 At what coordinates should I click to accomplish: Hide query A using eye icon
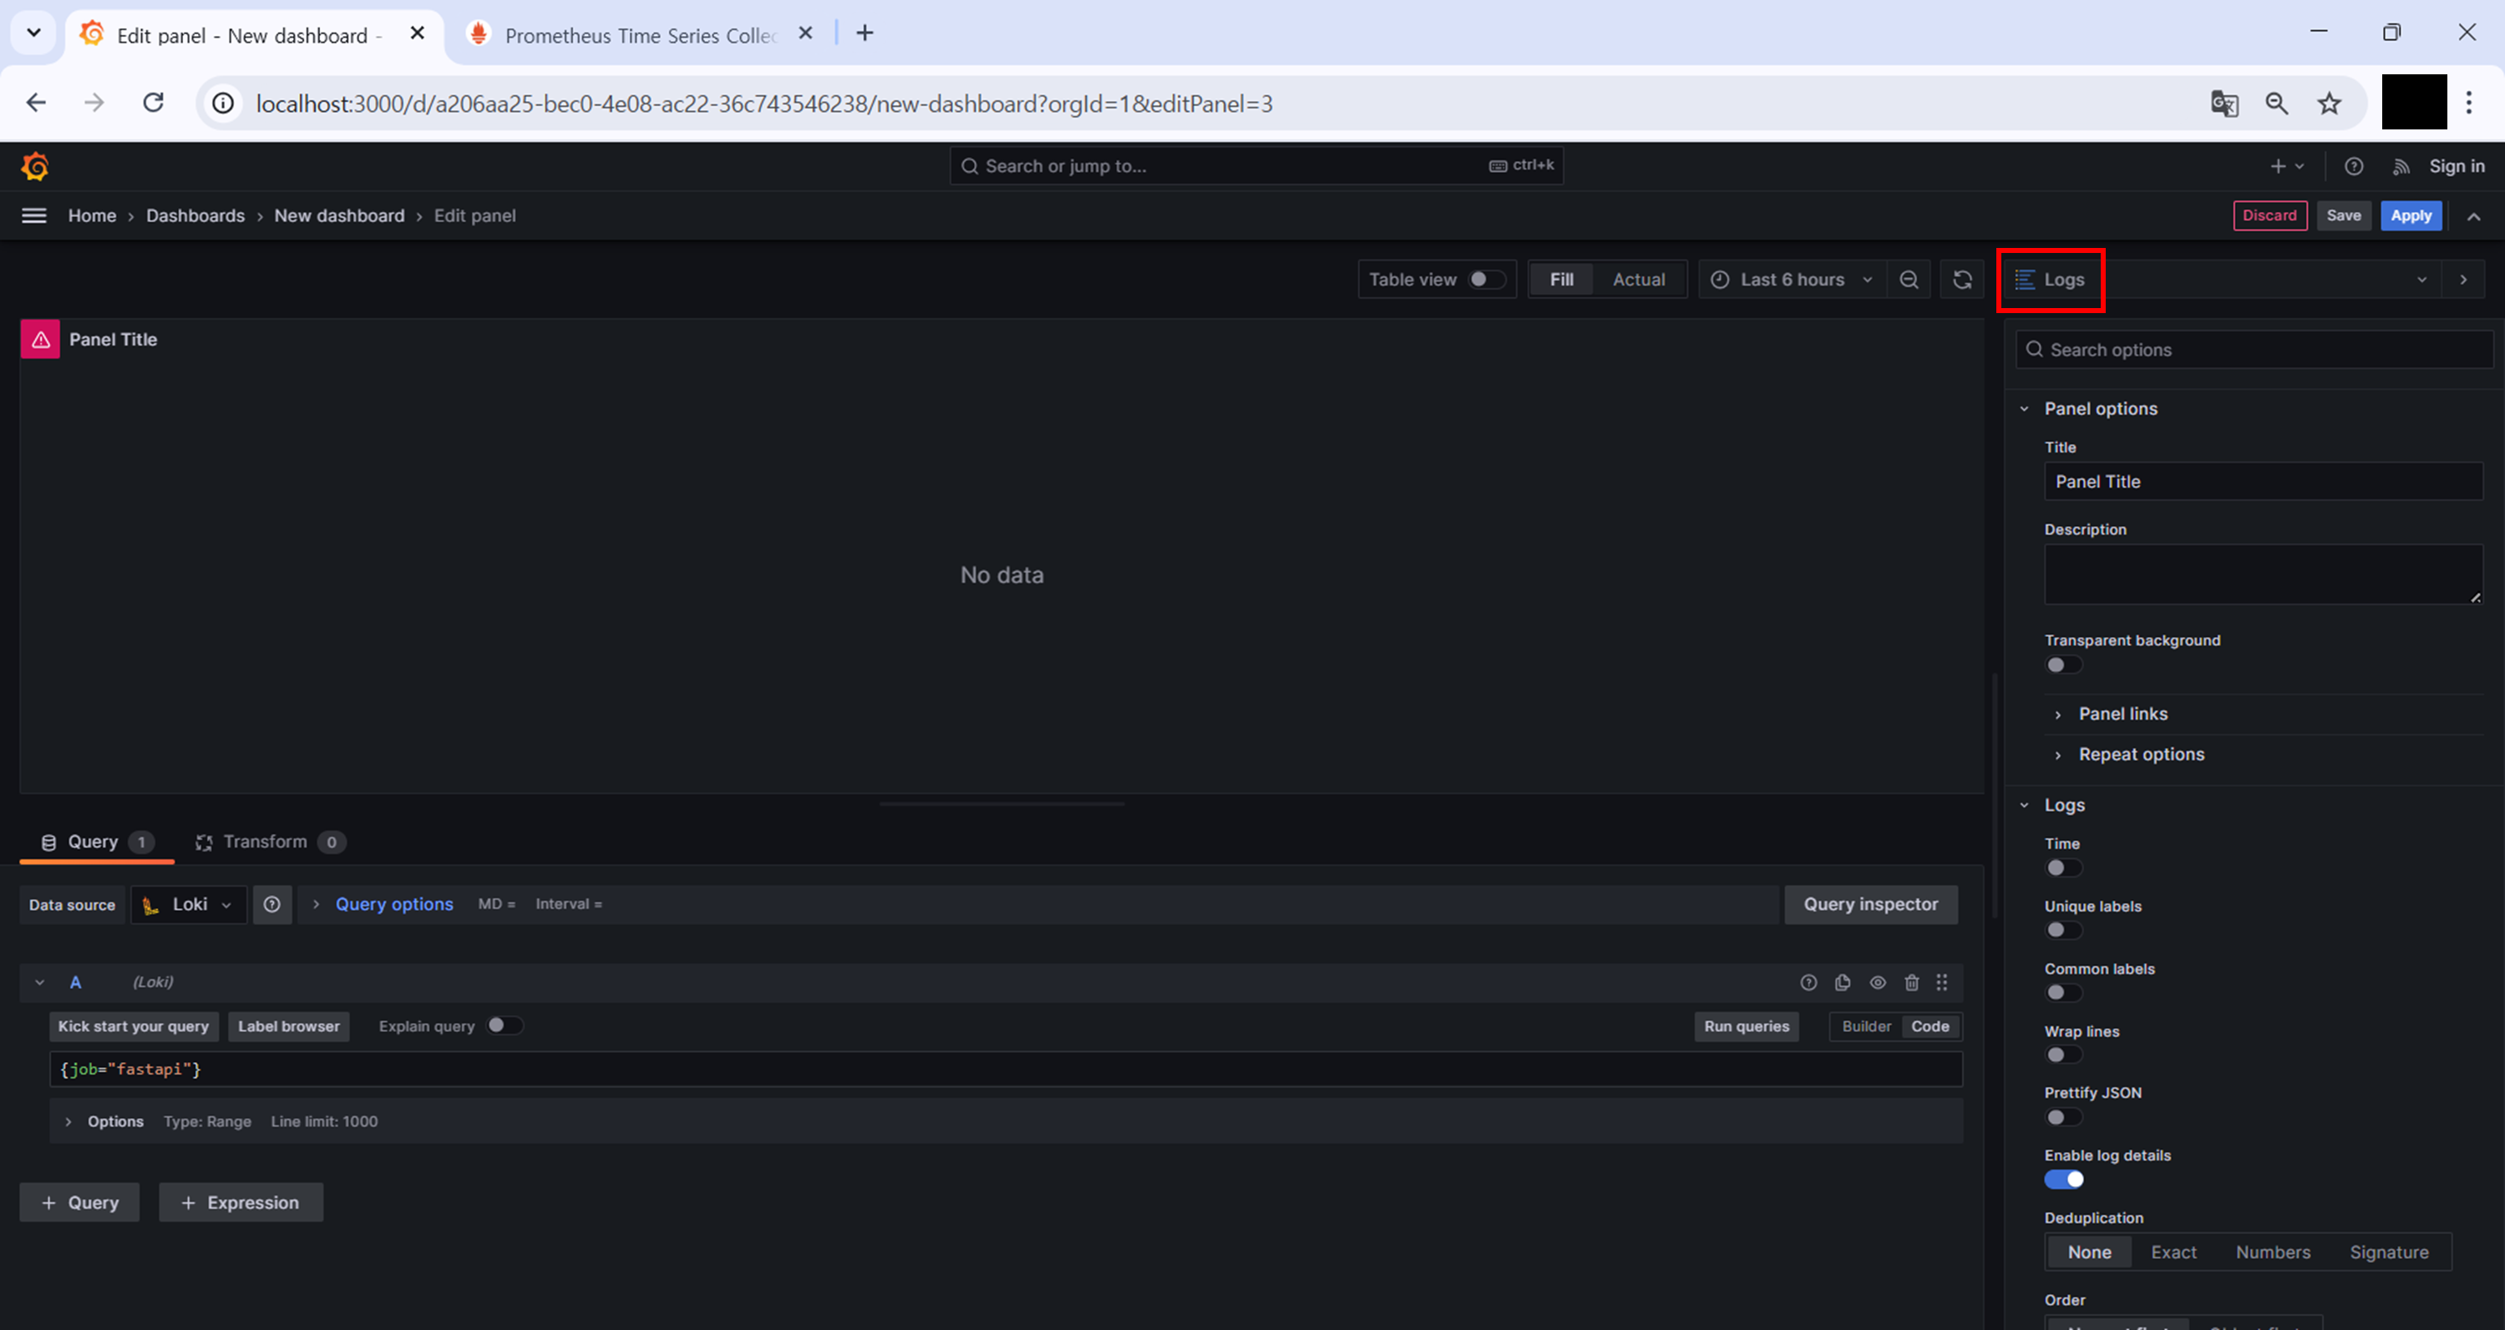coord(1877,983)
